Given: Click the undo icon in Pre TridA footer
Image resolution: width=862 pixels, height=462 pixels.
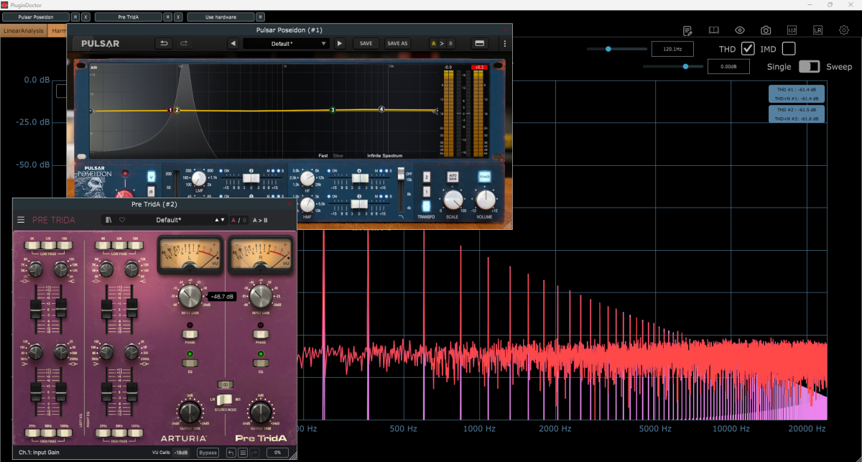Looking at the screenshot, I should (231, 453).
